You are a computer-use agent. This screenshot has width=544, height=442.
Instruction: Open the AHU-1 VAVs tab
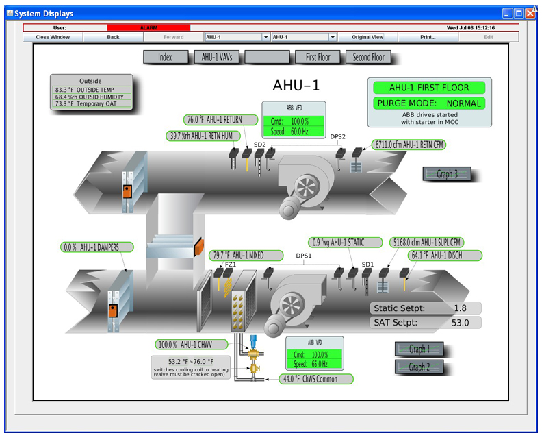(x=217, y=58)
